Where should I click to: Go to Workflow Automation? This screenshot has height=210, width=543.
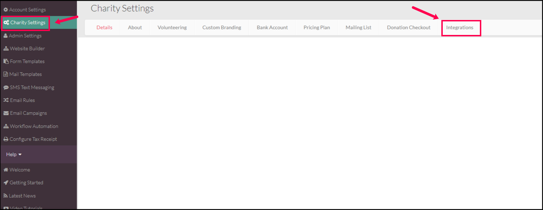pos(34,126)
